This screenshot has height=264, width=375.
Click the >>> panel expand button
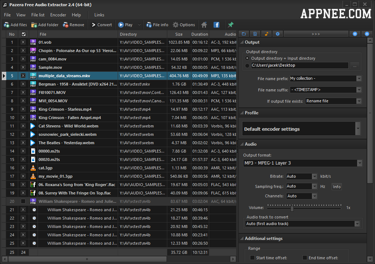coord(316,34)
